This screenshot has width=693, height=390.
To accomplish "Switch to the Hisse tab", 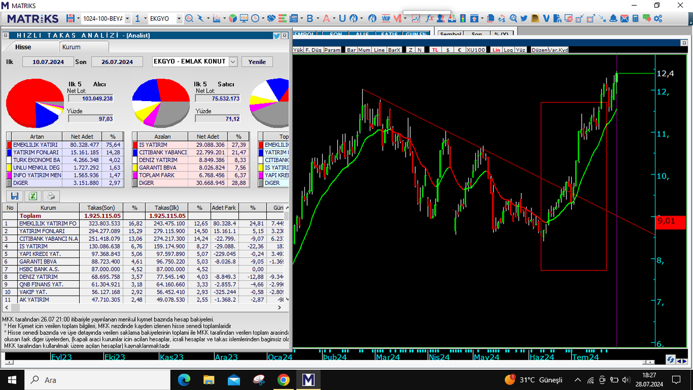I will 23,47.
